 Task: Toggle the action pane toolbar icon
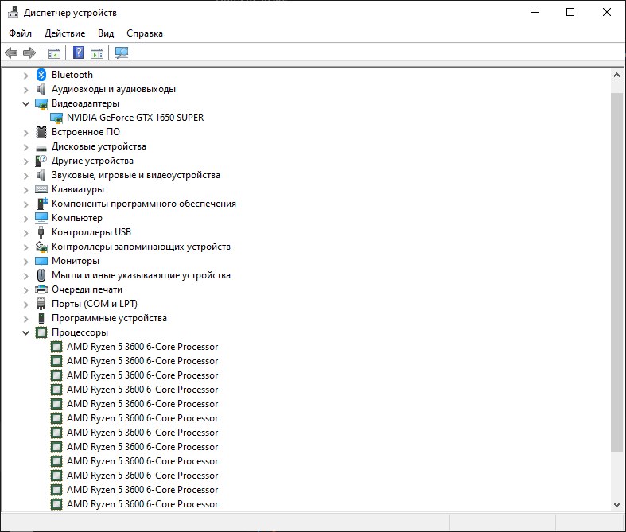(97, 52)
